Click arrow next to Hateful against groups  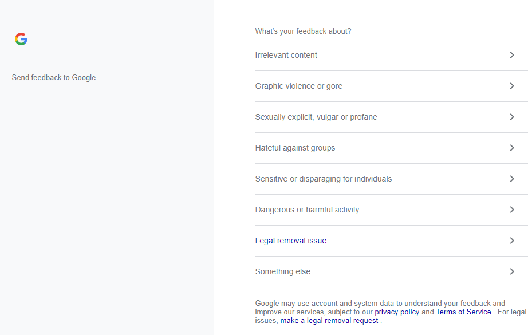(x=512, y=148)
